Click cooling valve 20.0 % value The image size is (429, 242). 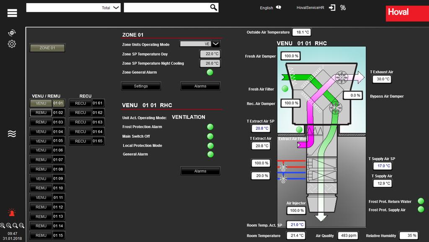[x=261, y=176]
